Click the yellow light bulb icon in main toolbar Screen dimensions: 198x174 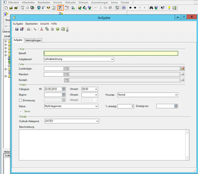[x=169, y=8]
